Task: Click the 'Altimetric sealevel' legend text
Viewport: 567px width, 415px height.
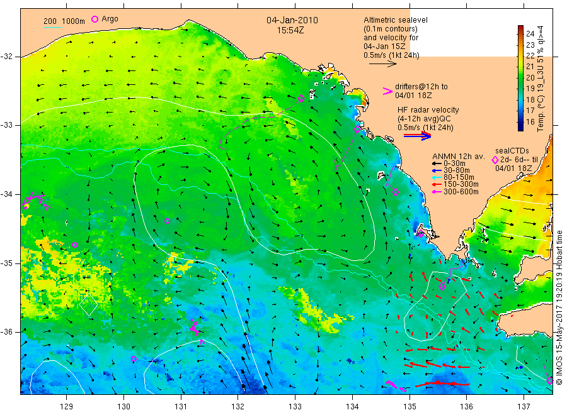Action: (x=396, y=20)
